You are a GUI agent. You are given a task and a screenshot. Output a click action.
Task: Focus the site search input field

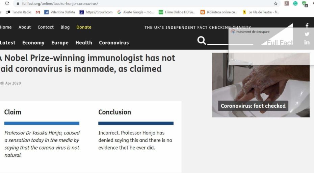[230, 41]
